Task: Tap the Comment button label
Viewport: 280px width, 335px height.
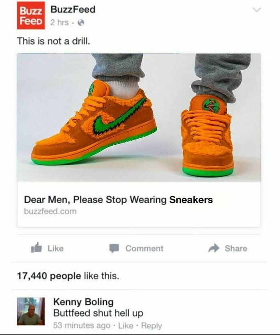Action: point(144,248)
